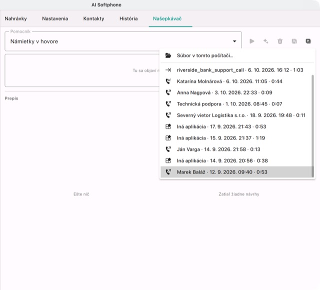Viewport: 320px width, 290px height.
Task: Click the Námietky v hovore selection text
Action: [x=34, y=41]
